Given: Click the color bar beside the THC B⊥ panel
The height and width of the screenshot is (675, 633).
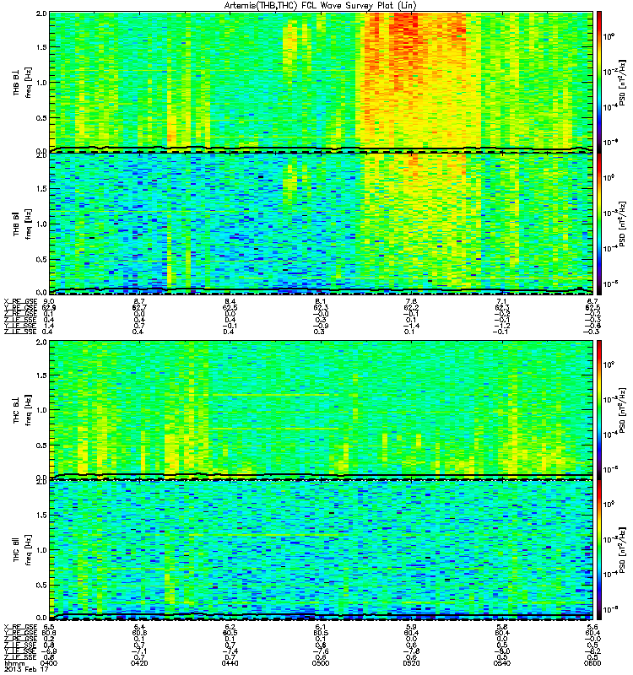Looking at the screenshot, I should (599, 410).
